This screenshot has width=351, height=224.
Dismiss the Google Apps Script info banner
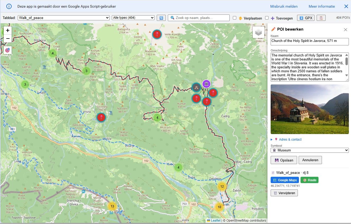(x=346, y=6)
